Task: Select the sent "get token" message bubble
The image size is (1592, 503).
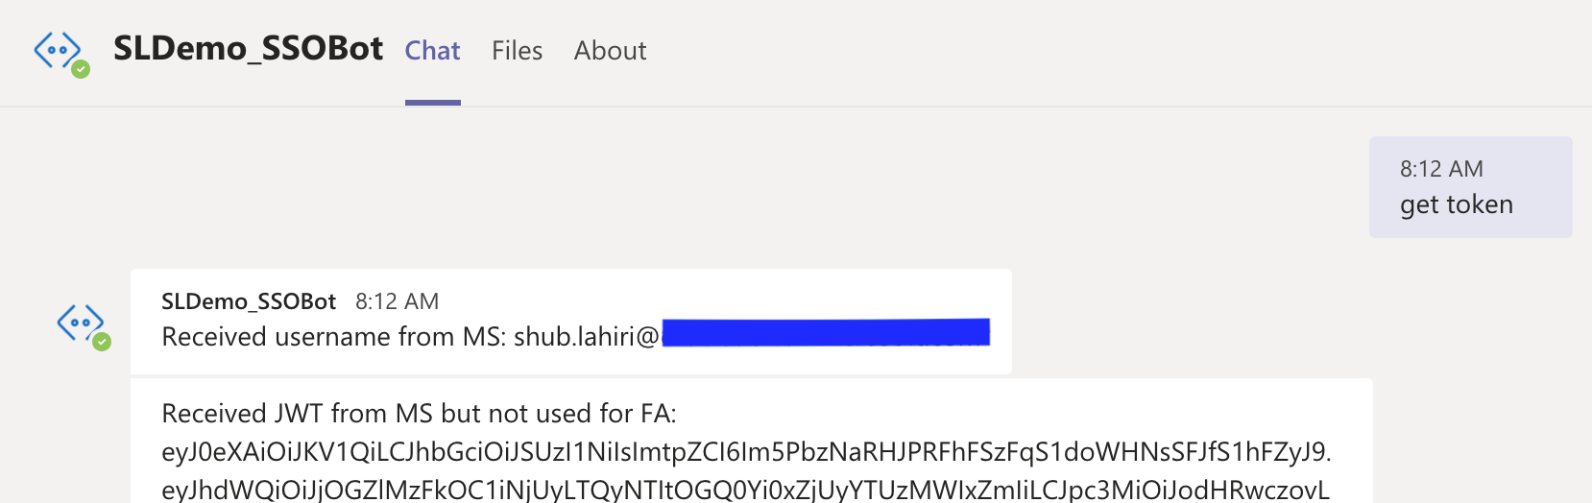Action: (x=1469, y=187)
